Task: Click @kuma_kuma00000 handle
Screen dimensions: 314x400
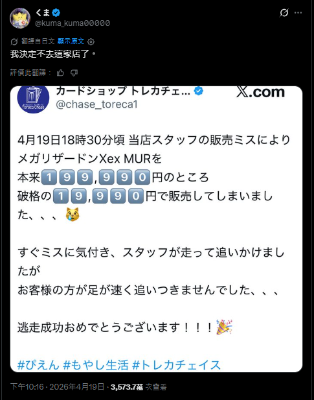Action: 73,23
